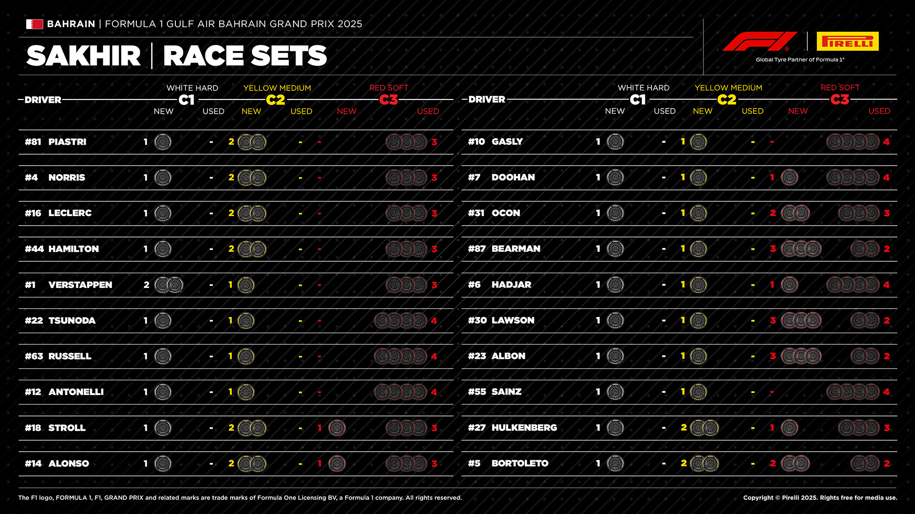Click the C2 heading in left table
This screenshot has height=514, width=915.
pyautogui.click(x=275, y=100)
